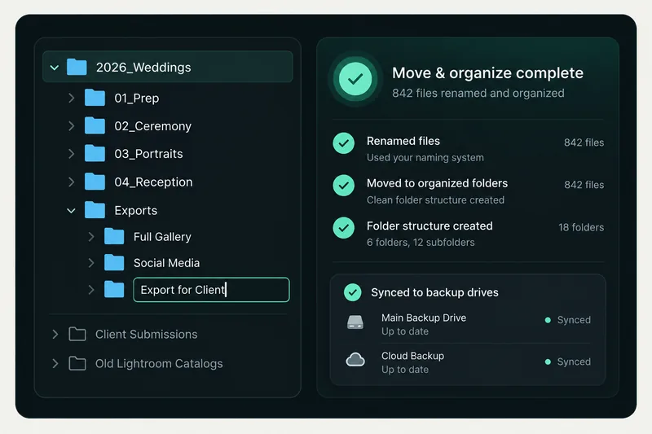Click the 03_Portraits folder icon
The image size is (652, 434).
95,153
